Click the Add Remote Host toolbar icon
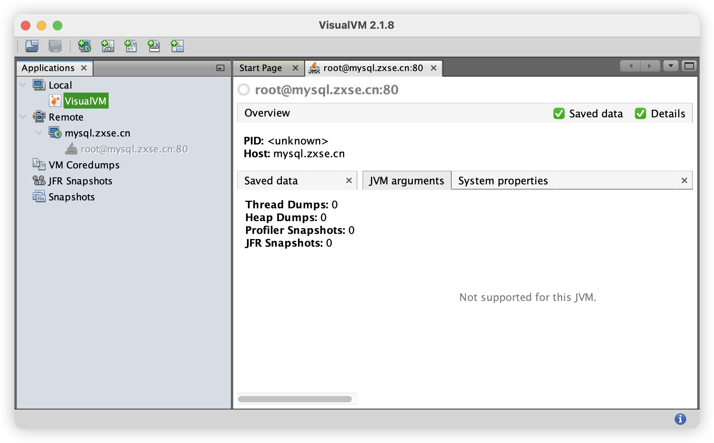Screen dimensions: 714x443 [x=84, y=46]
